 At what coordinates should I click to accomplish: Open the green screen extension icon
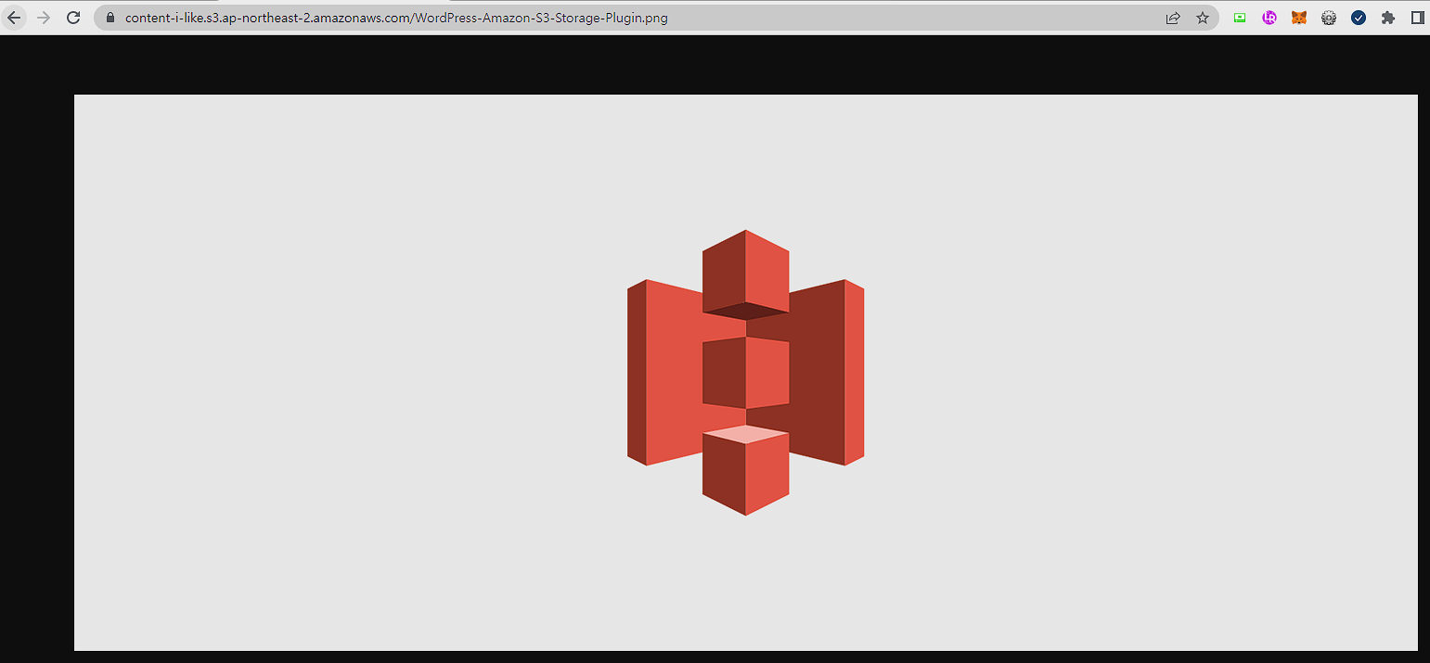pos(1240,18)
